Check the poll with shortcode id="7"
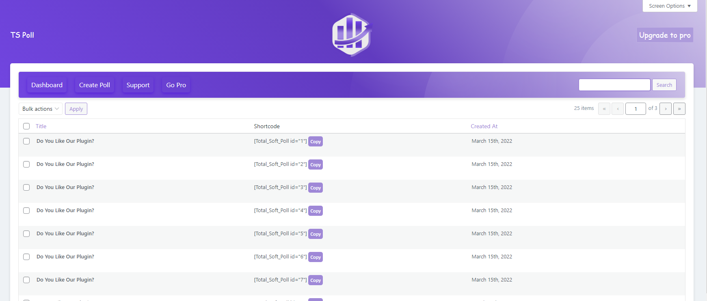Screen dimensions: 707x301 pos(26,280)
